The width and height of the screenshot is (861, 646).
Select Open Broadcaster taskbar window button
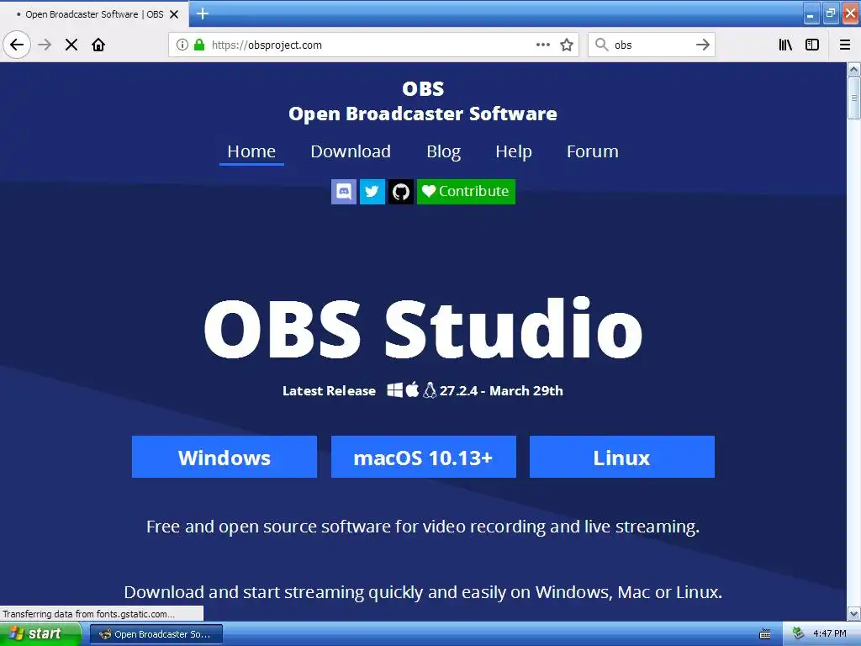(156, 634)
